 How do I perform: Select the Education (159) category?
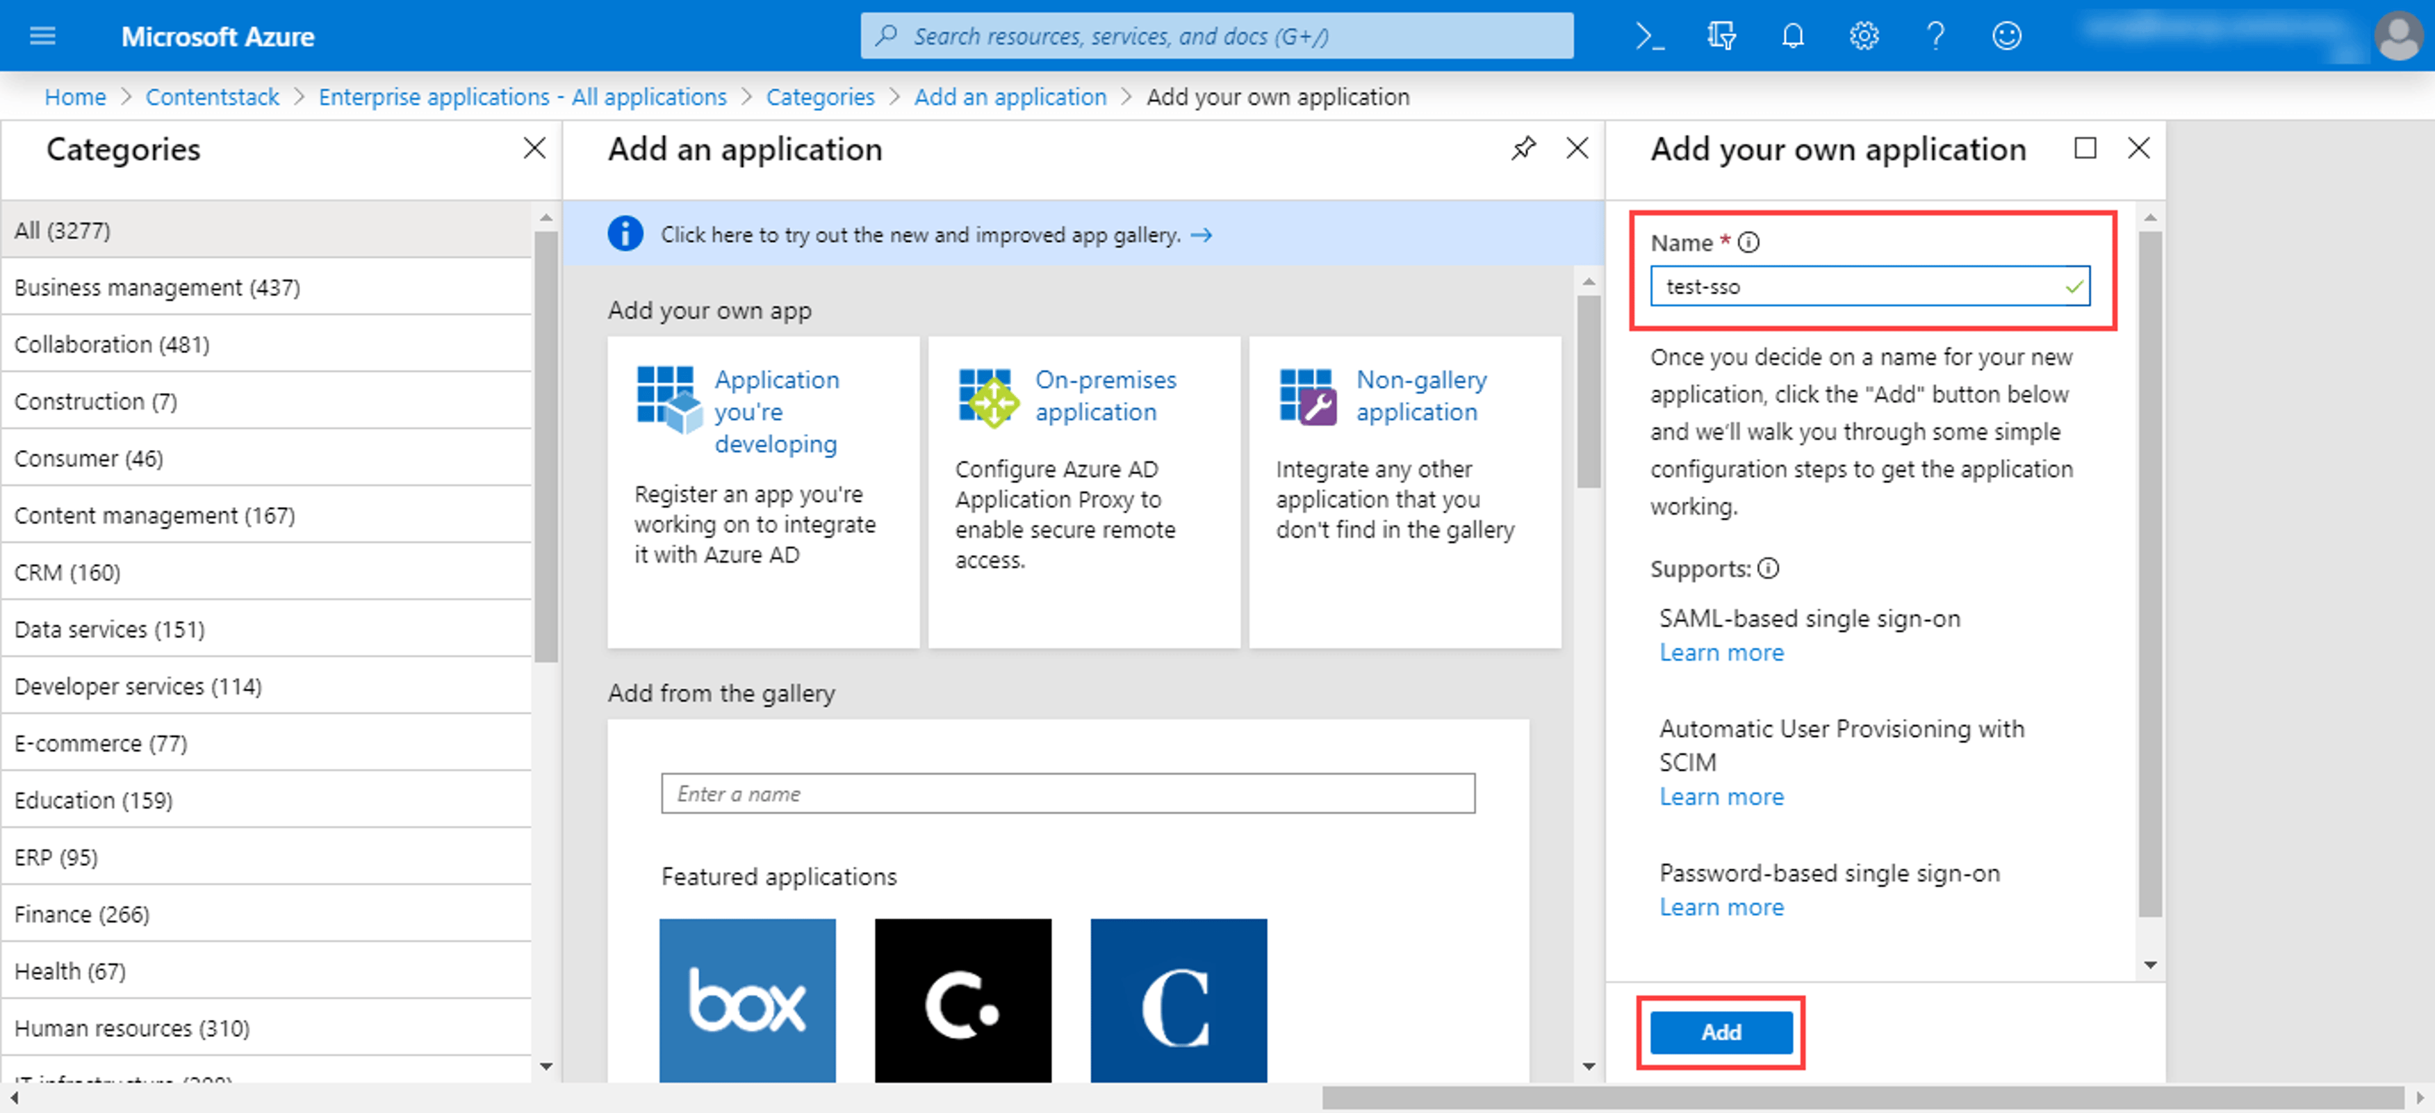point(266,801)
